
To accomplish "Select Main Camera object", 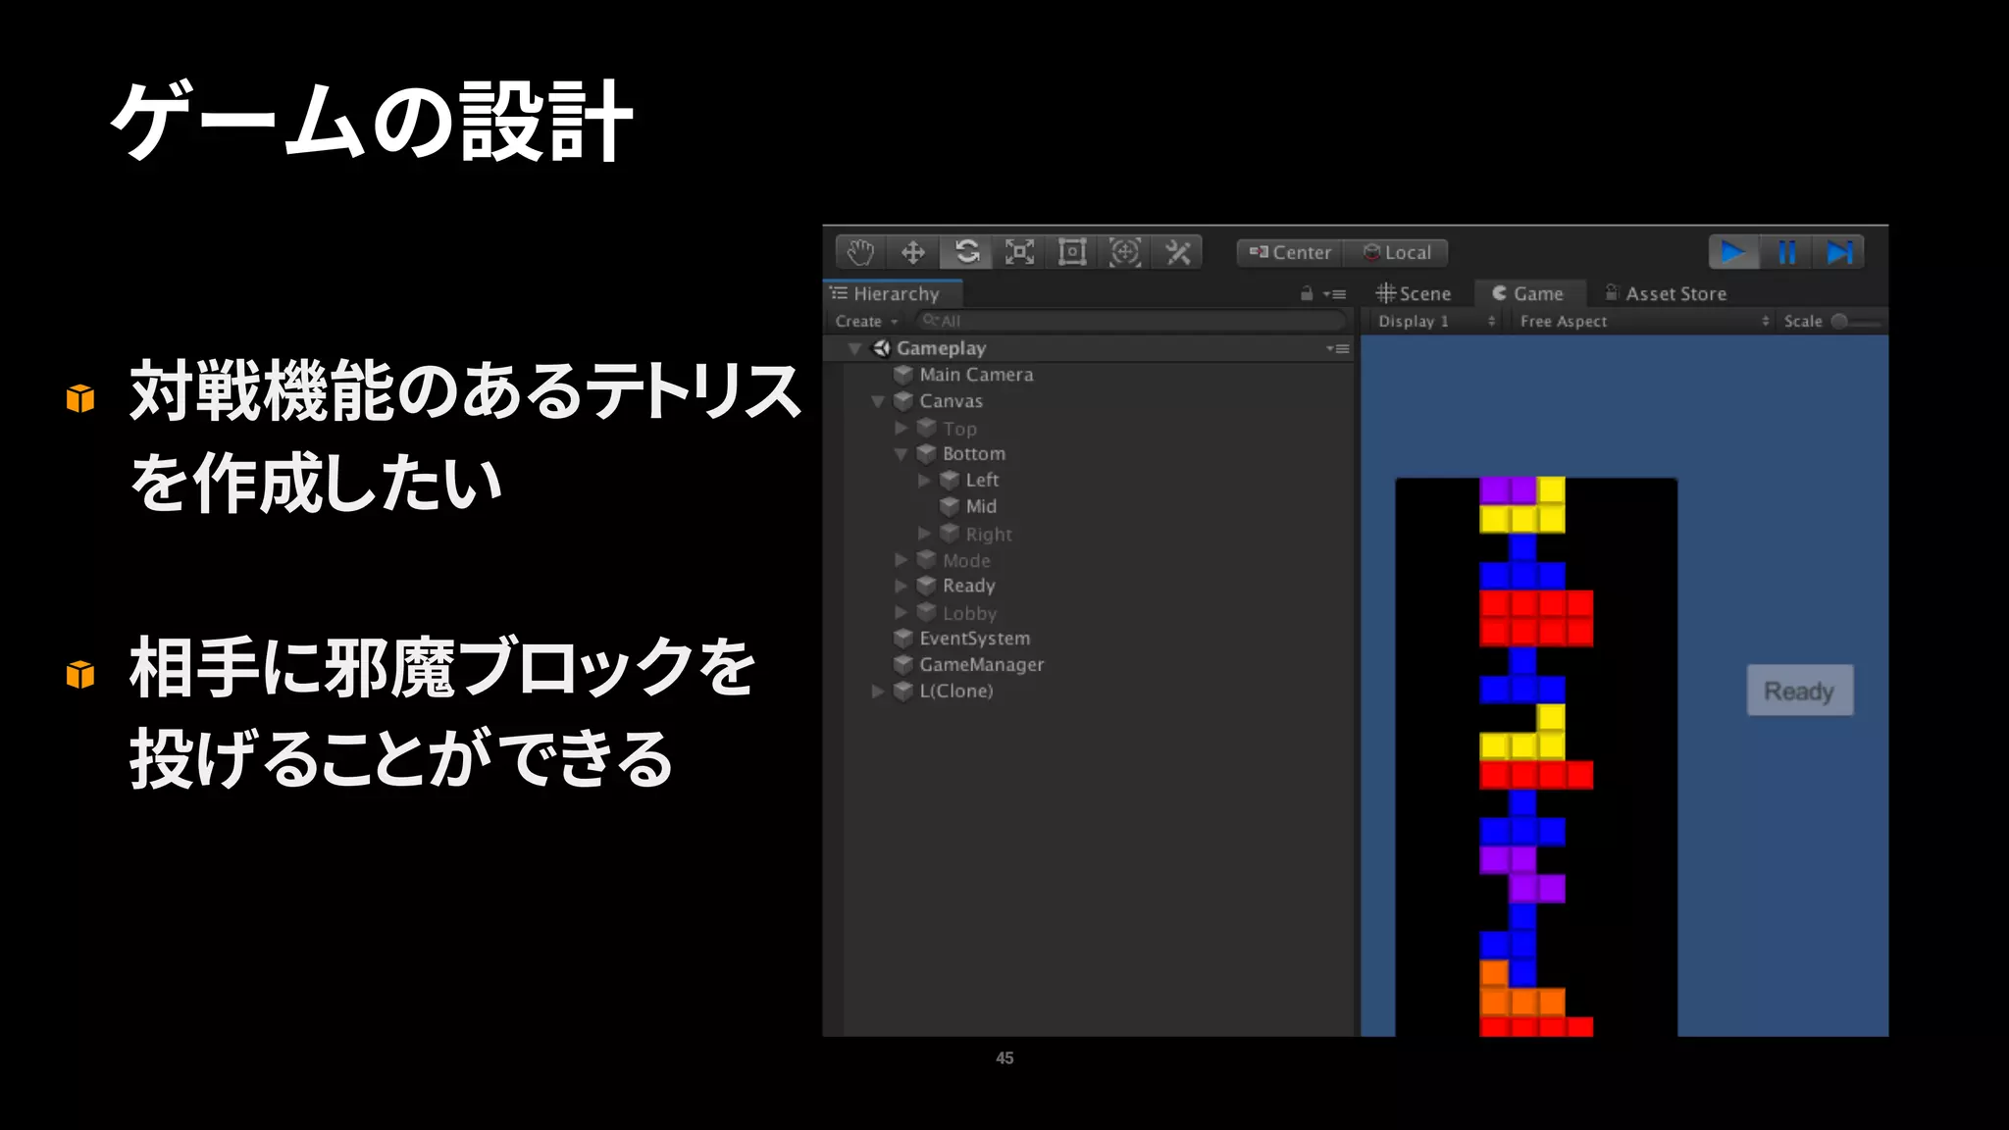I will tap(976, 375).
